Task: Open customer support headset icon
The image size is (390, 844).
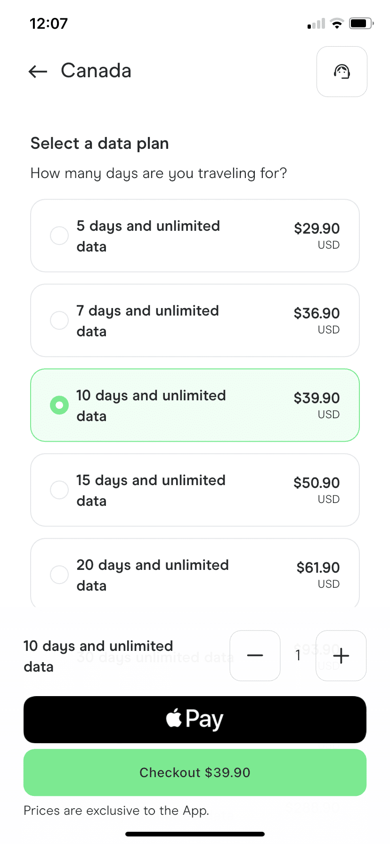Action: click(x=342, y=72)
